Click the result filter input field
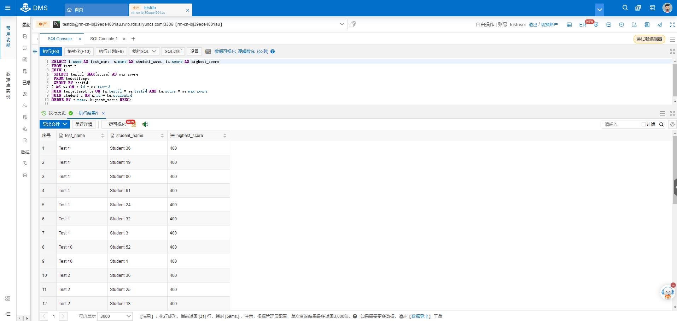 pyautogui.click(x=621, y=124)
